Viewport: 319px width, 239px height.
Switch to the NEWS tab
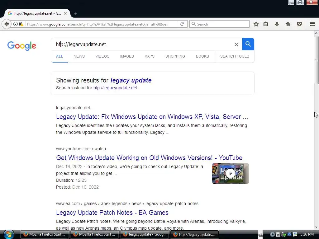(x=79, y=56)
